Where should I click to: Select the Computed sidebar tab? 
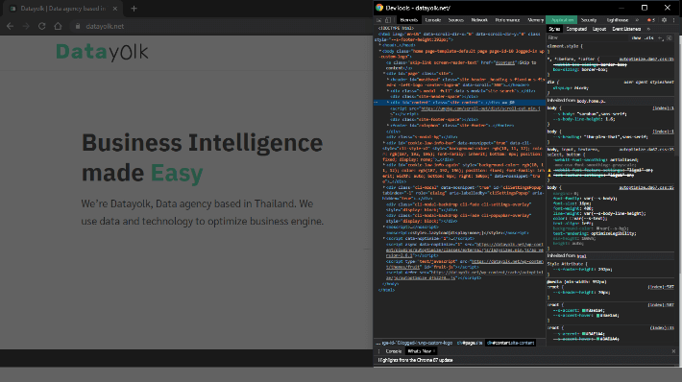click(x=576, y=29)
